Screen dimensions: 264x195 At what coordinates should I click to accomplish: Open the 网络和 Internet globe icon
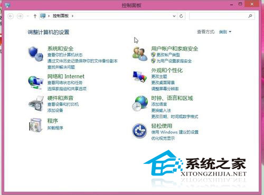click(x=36, y=82)
